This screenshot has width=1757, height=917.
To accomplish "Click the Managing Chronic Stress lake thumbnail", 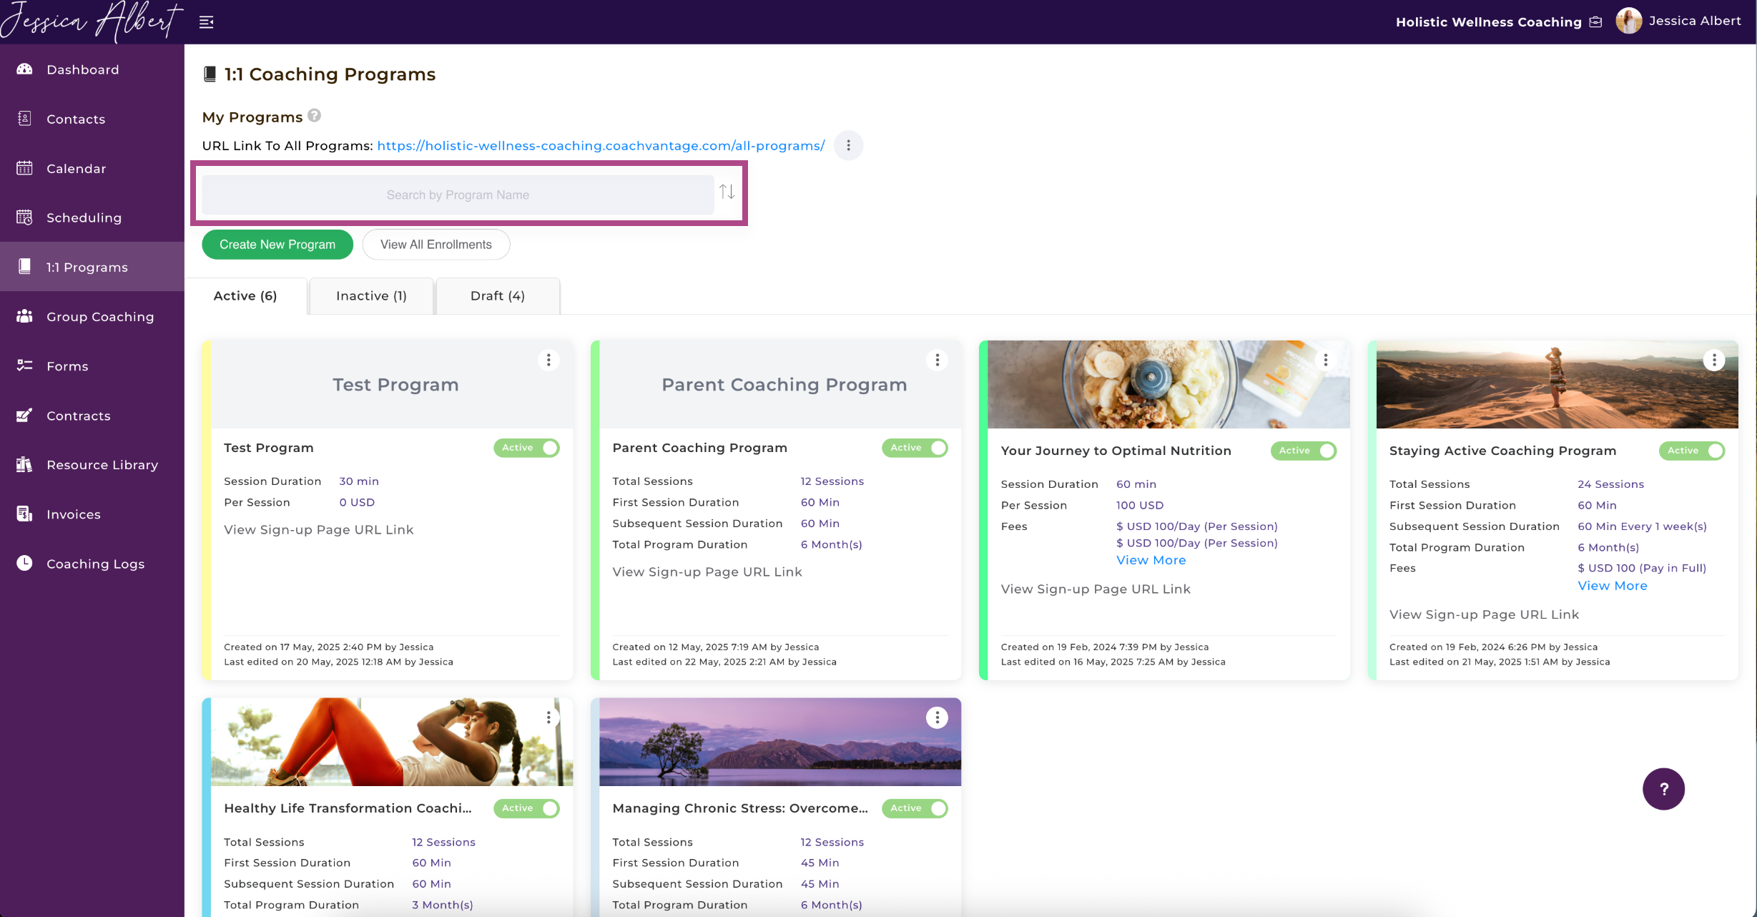I will (780, 742).
